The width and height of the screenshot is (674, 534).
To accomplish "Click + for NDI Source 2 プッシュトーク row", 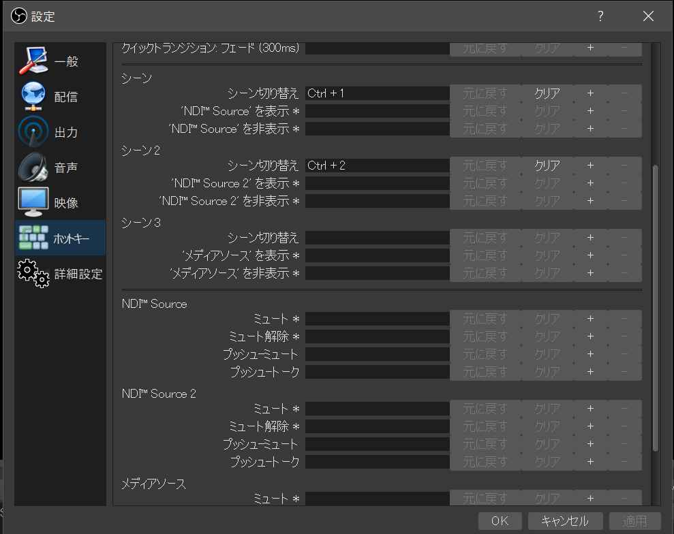I will coord(590,461).
